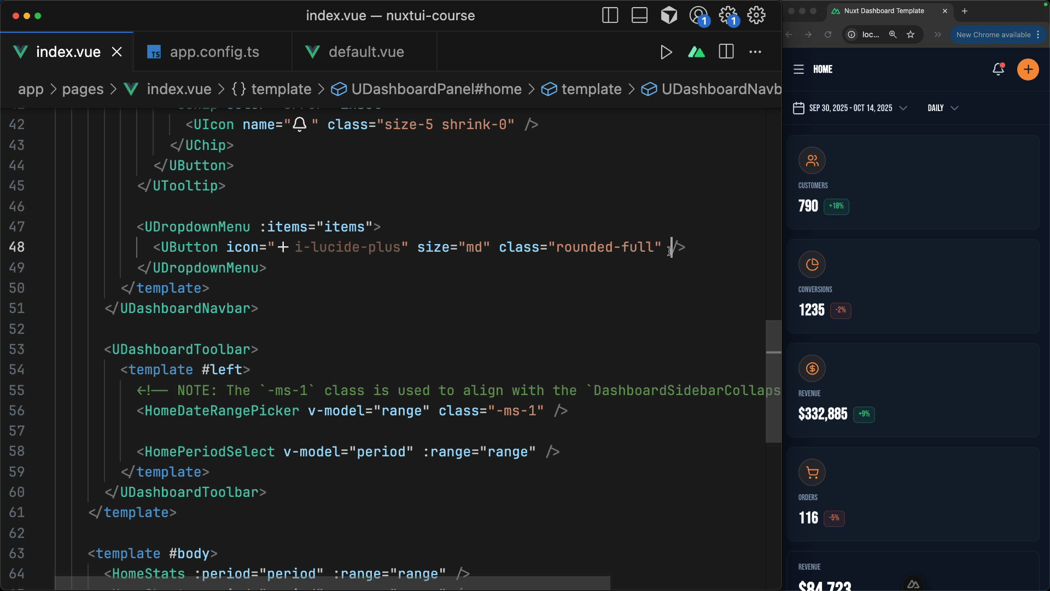Switch to the default.vue tab
This screenshot has height=591, width=1050.
click(366, 52)
